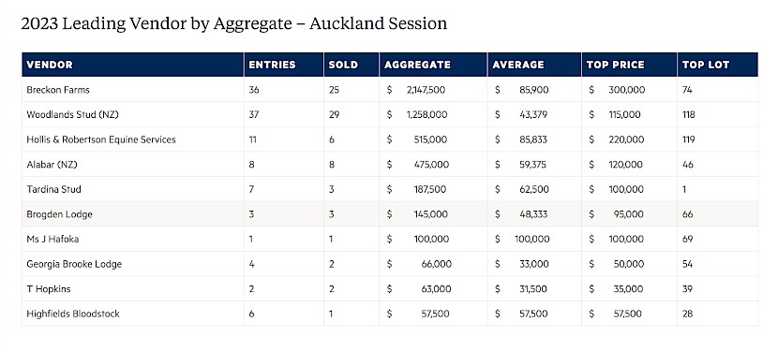
Task: Select the Woodlands Stud (NZ) row
Action: [x=390, y=114]
